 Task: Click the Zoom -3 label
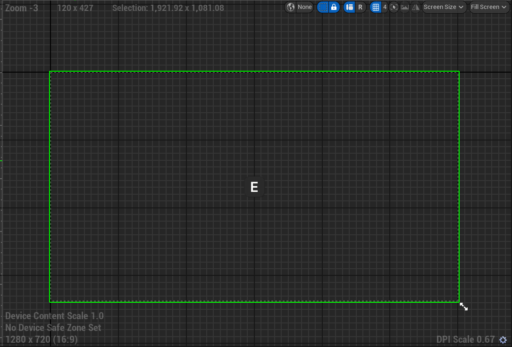click(x=22, y=8)
